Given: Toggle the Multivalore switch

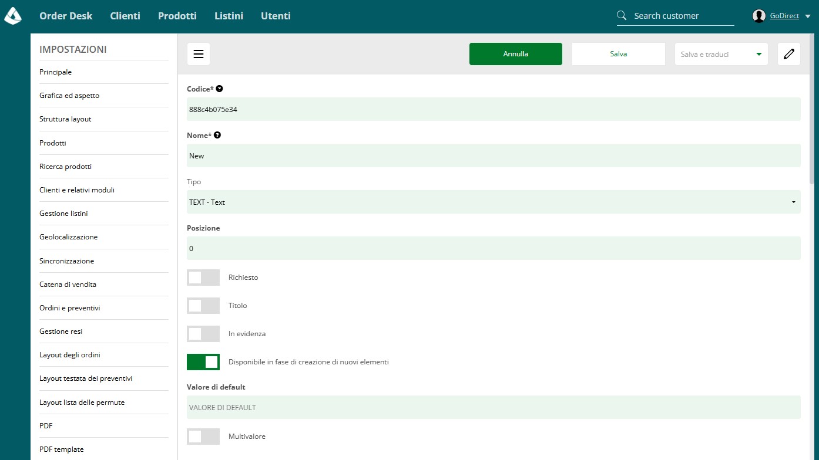Looking at the screenshot, I should click(203, 437).
